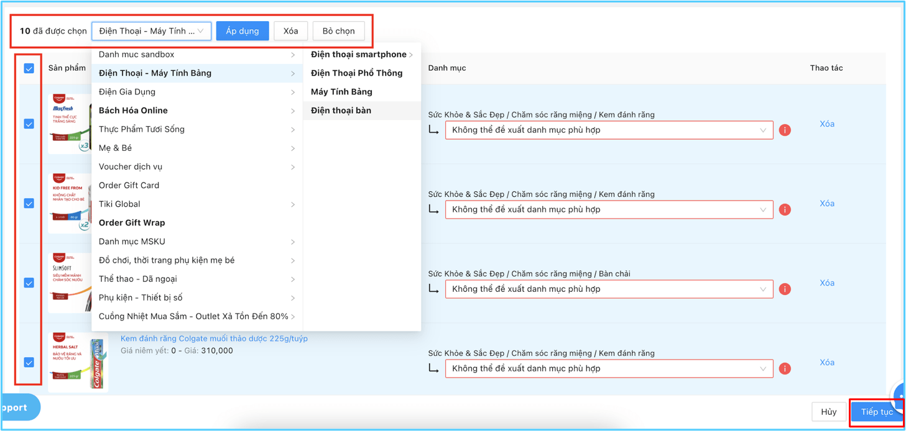This screenshot has height=431, width=906.
Task: Click the Bỏ chọn button
Action: (338, 31)
